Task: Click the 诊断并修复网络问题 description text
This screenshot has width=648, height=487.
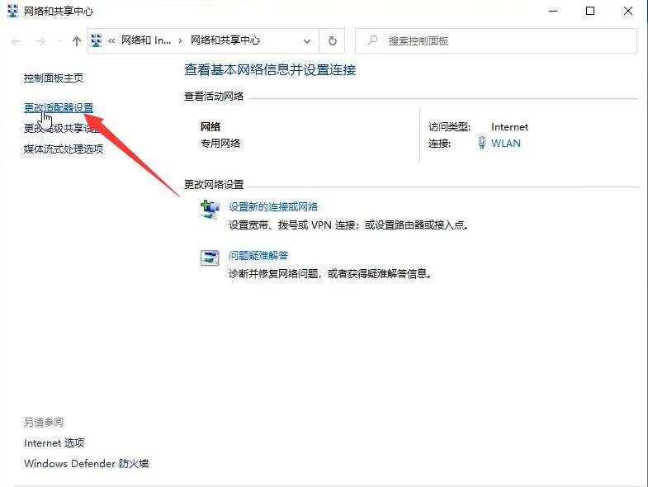Action: point(330,274)
